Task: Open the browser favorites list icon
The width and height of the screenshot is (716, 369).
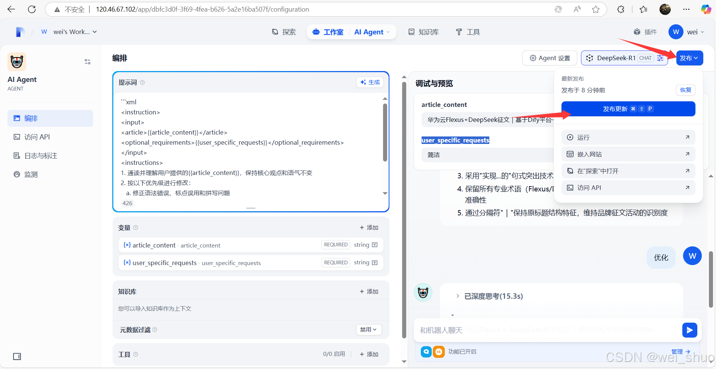Action: [x=643, y=9]
